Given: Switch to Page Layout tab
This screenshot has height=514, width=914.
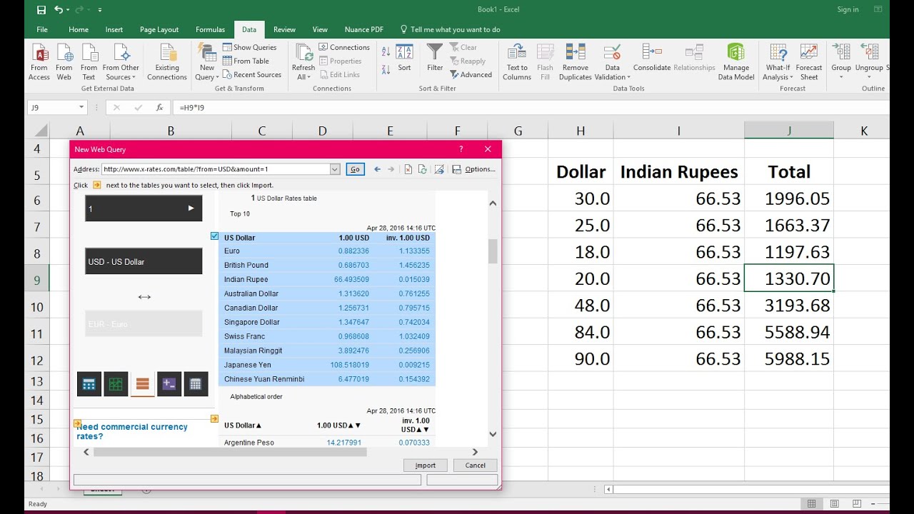Looking at the screenshot, I should click(159, 29).
